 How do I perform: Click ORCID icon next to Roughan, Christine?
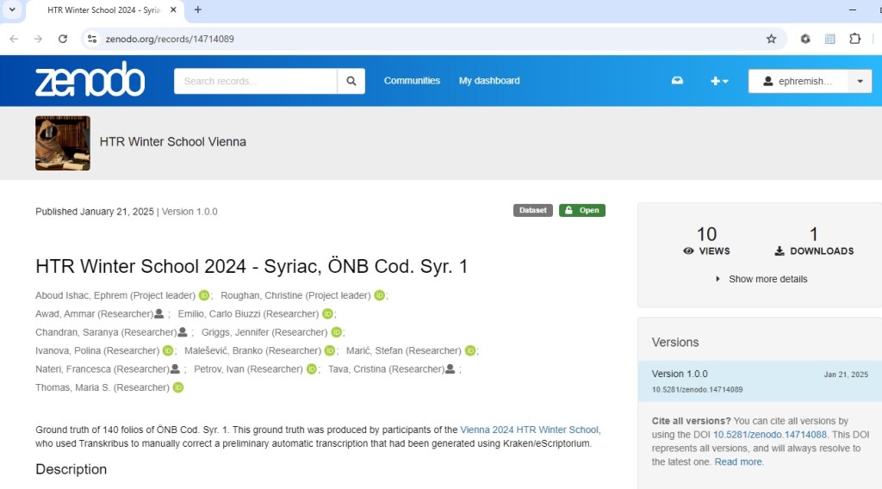coord(379,295)
